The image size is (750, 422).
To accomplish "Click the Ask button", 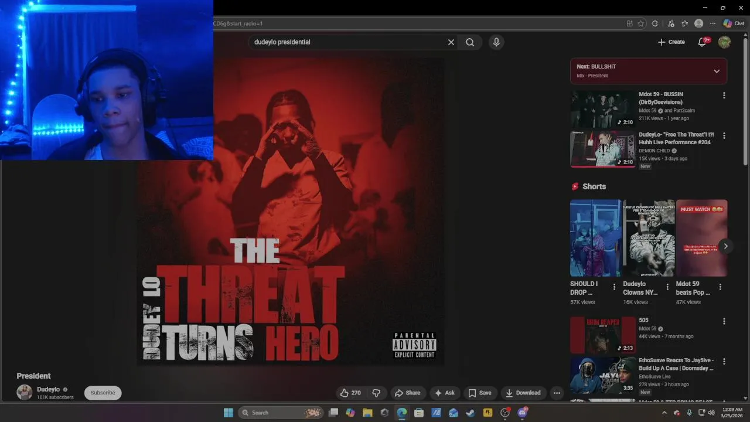I will click(x=444, y=393).
